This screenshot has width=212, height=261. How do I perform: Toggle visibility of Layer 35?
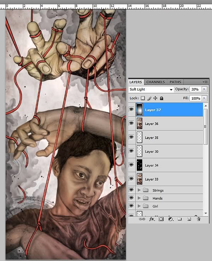(x=131, y=137)
